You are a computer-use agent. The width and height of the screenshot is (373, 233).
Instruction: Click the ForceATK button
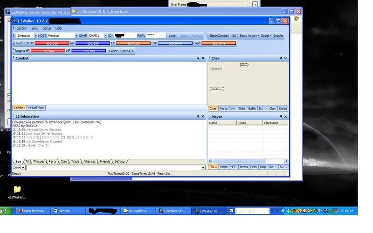(x=128, y=51)
